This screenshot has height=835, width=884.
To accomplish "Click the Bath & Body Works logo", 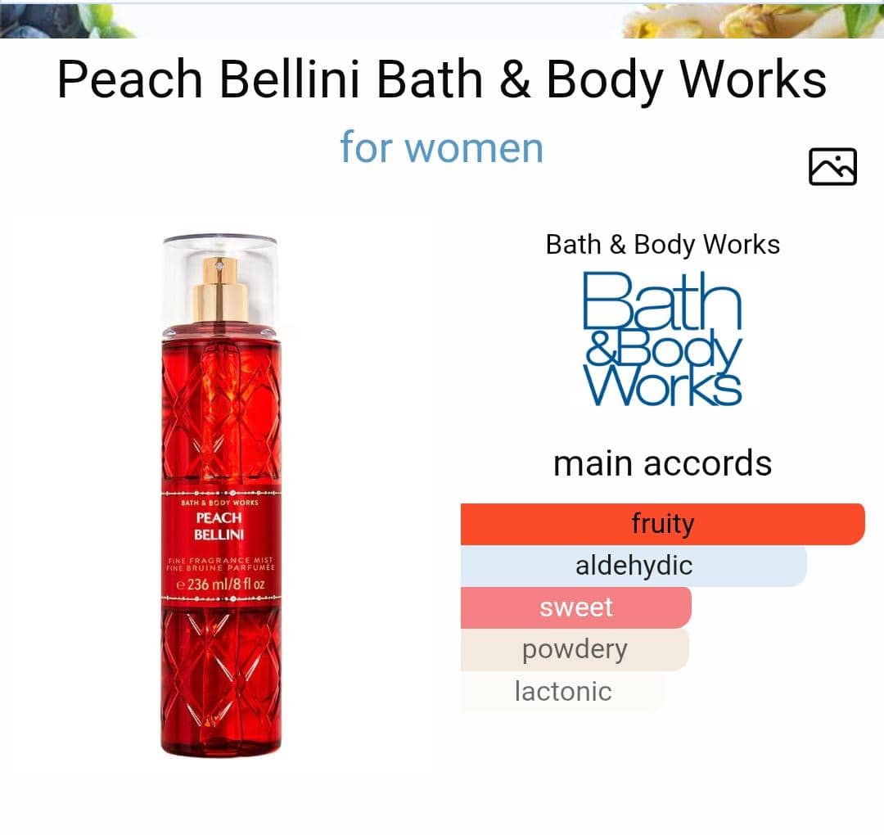I will click(x=662, y=338).
